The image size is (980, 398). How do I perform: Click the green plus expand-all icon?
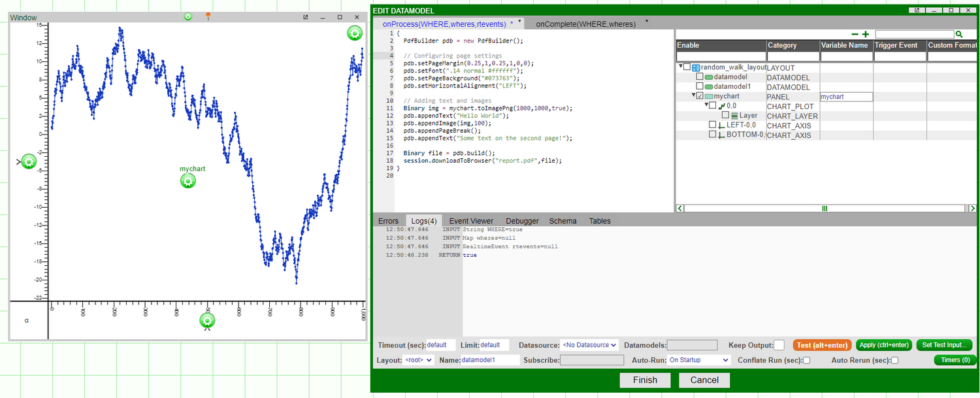[866, 34]
